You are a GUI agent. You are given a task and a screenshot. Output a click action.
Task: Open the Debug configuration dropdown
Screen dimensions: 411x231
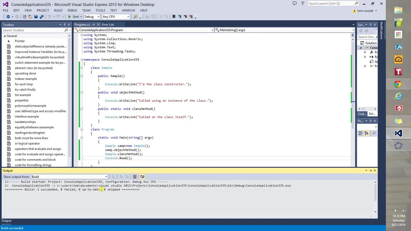coord(92,17)
